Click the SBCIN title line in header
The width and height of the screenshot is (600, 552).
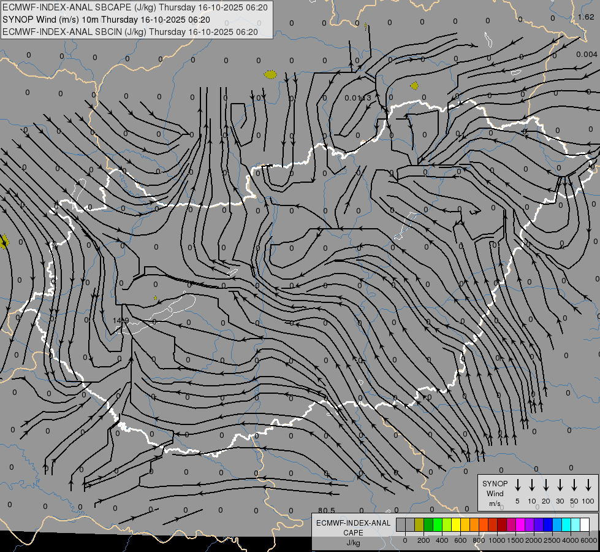click(x=130, y=32)
